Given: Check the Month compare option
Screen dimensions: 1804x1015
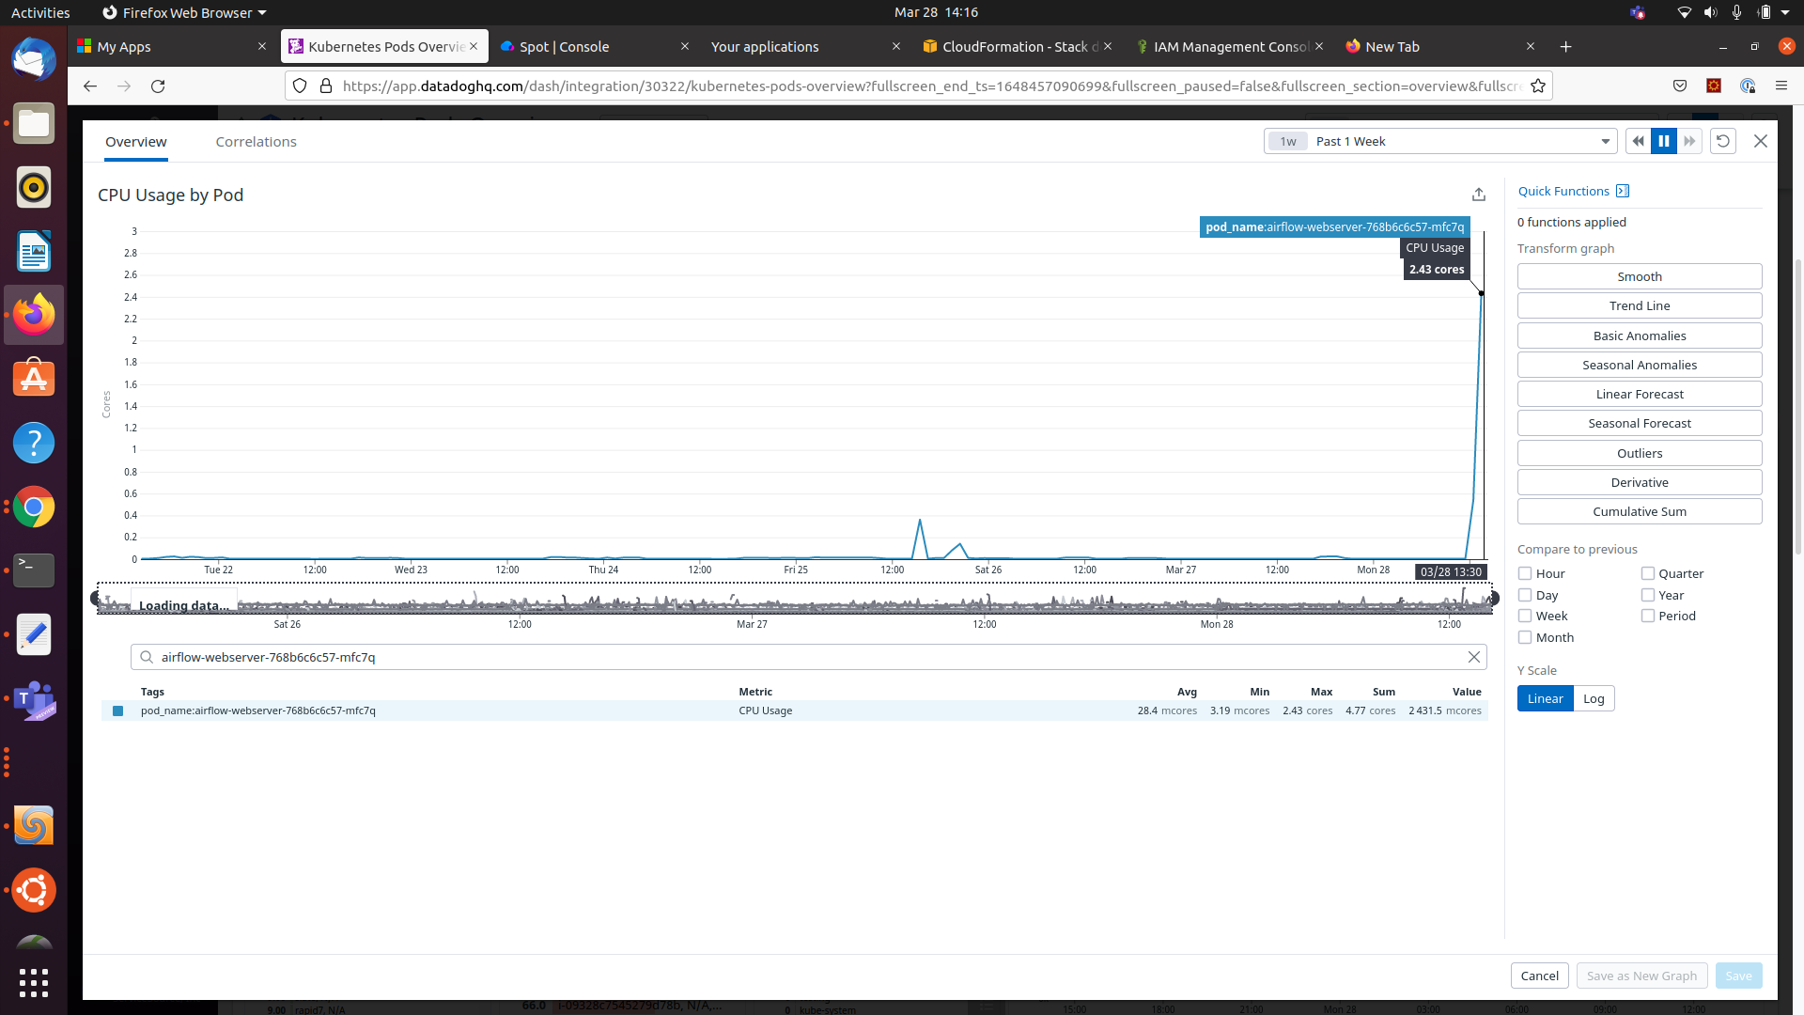Looking at the screenshot, I should pos(1523,636).
